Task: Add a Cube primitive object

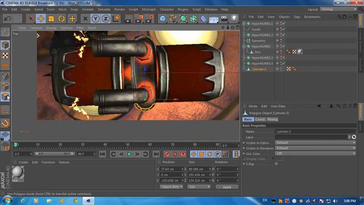Action: [163, 19]
